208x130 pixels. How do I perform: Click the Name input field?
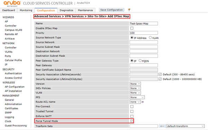[144, 24]
